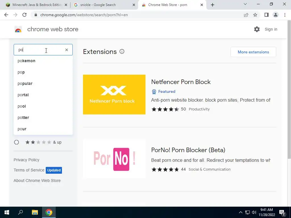Click the page vertical scrollbar
The width and height of the screenshot is (291, 218).
click(x=289, y=89)
